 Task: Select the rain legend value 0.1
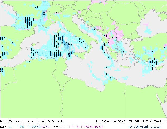11,127
